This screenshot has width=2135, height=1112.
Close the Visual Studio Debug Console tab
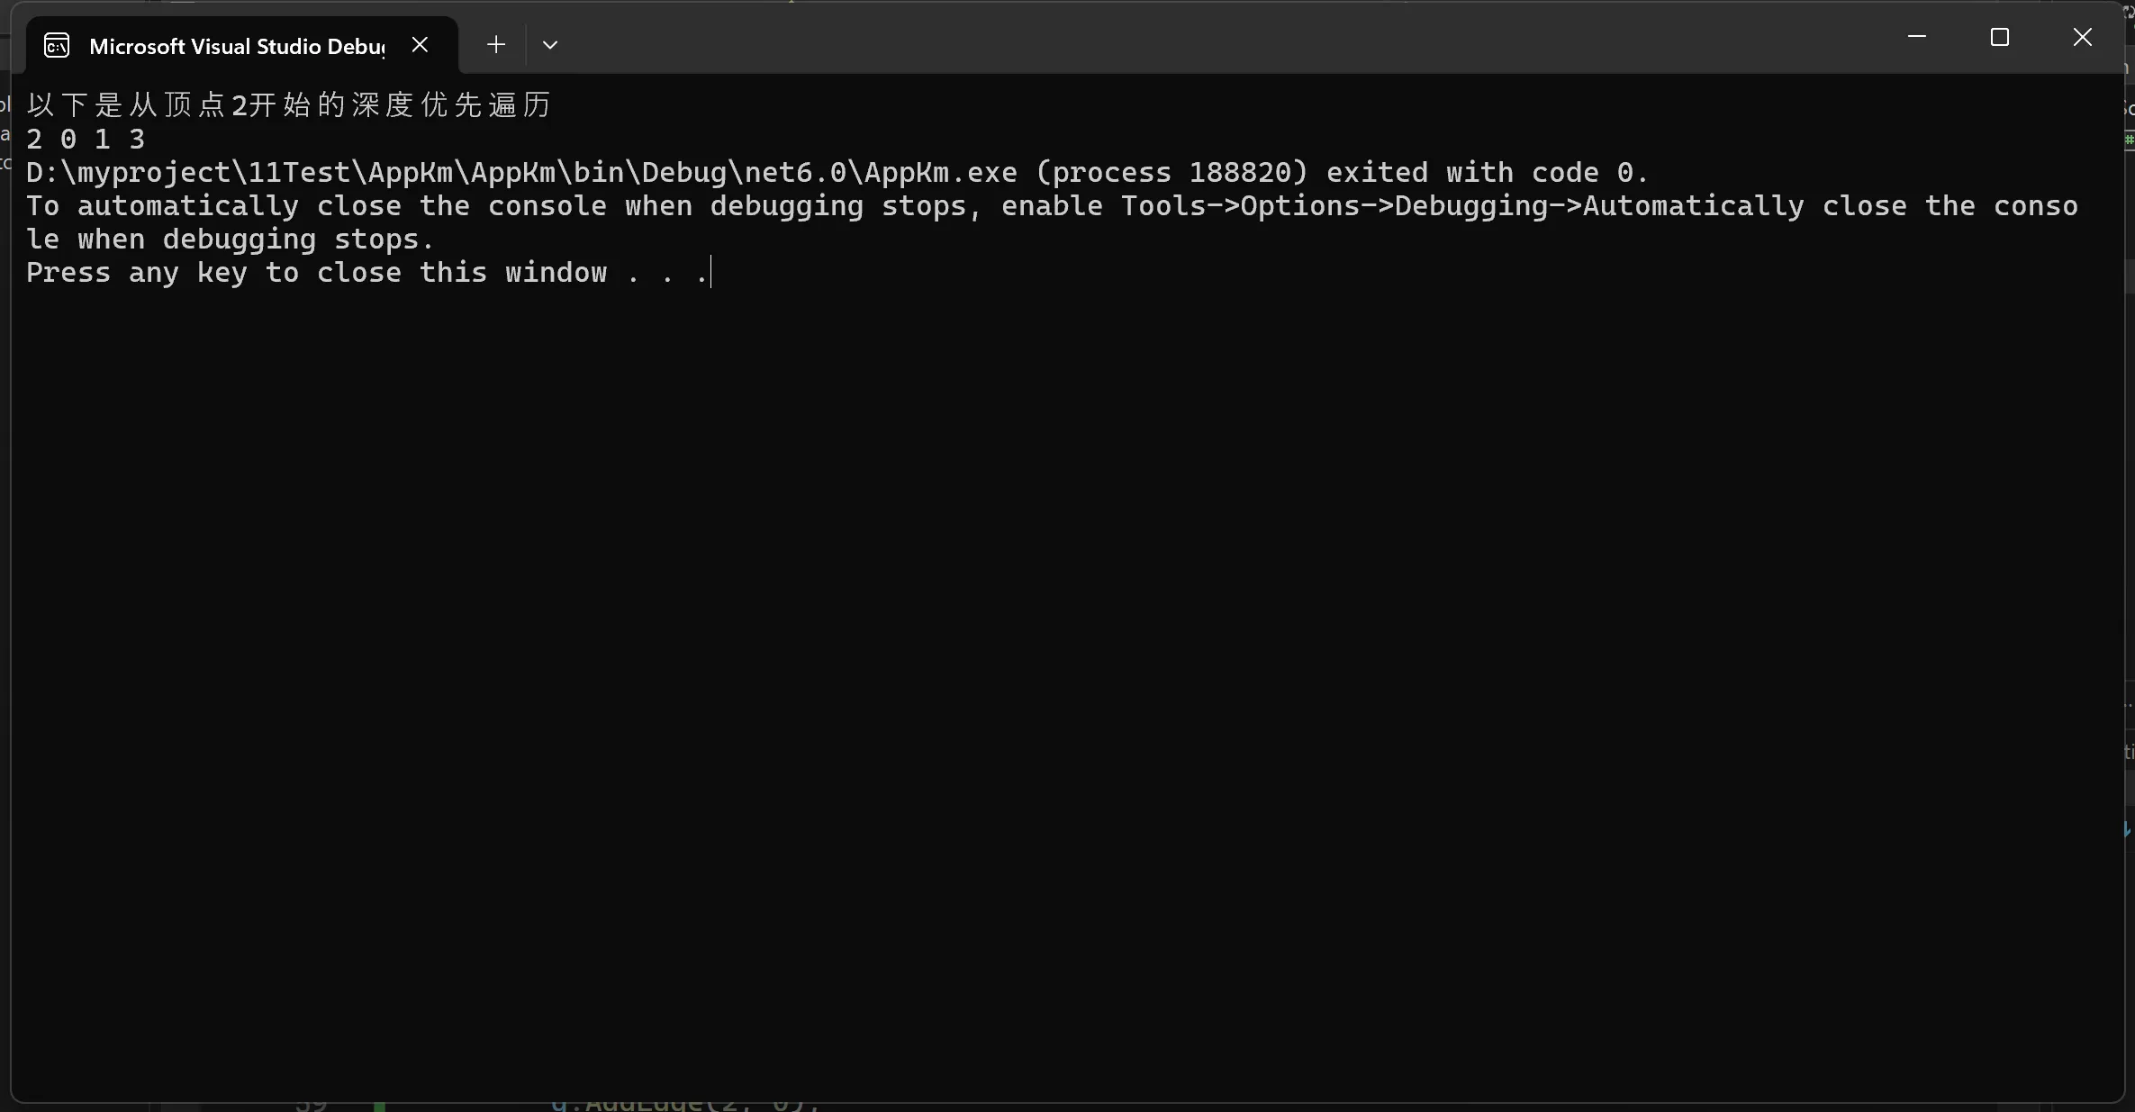[420, 45]
